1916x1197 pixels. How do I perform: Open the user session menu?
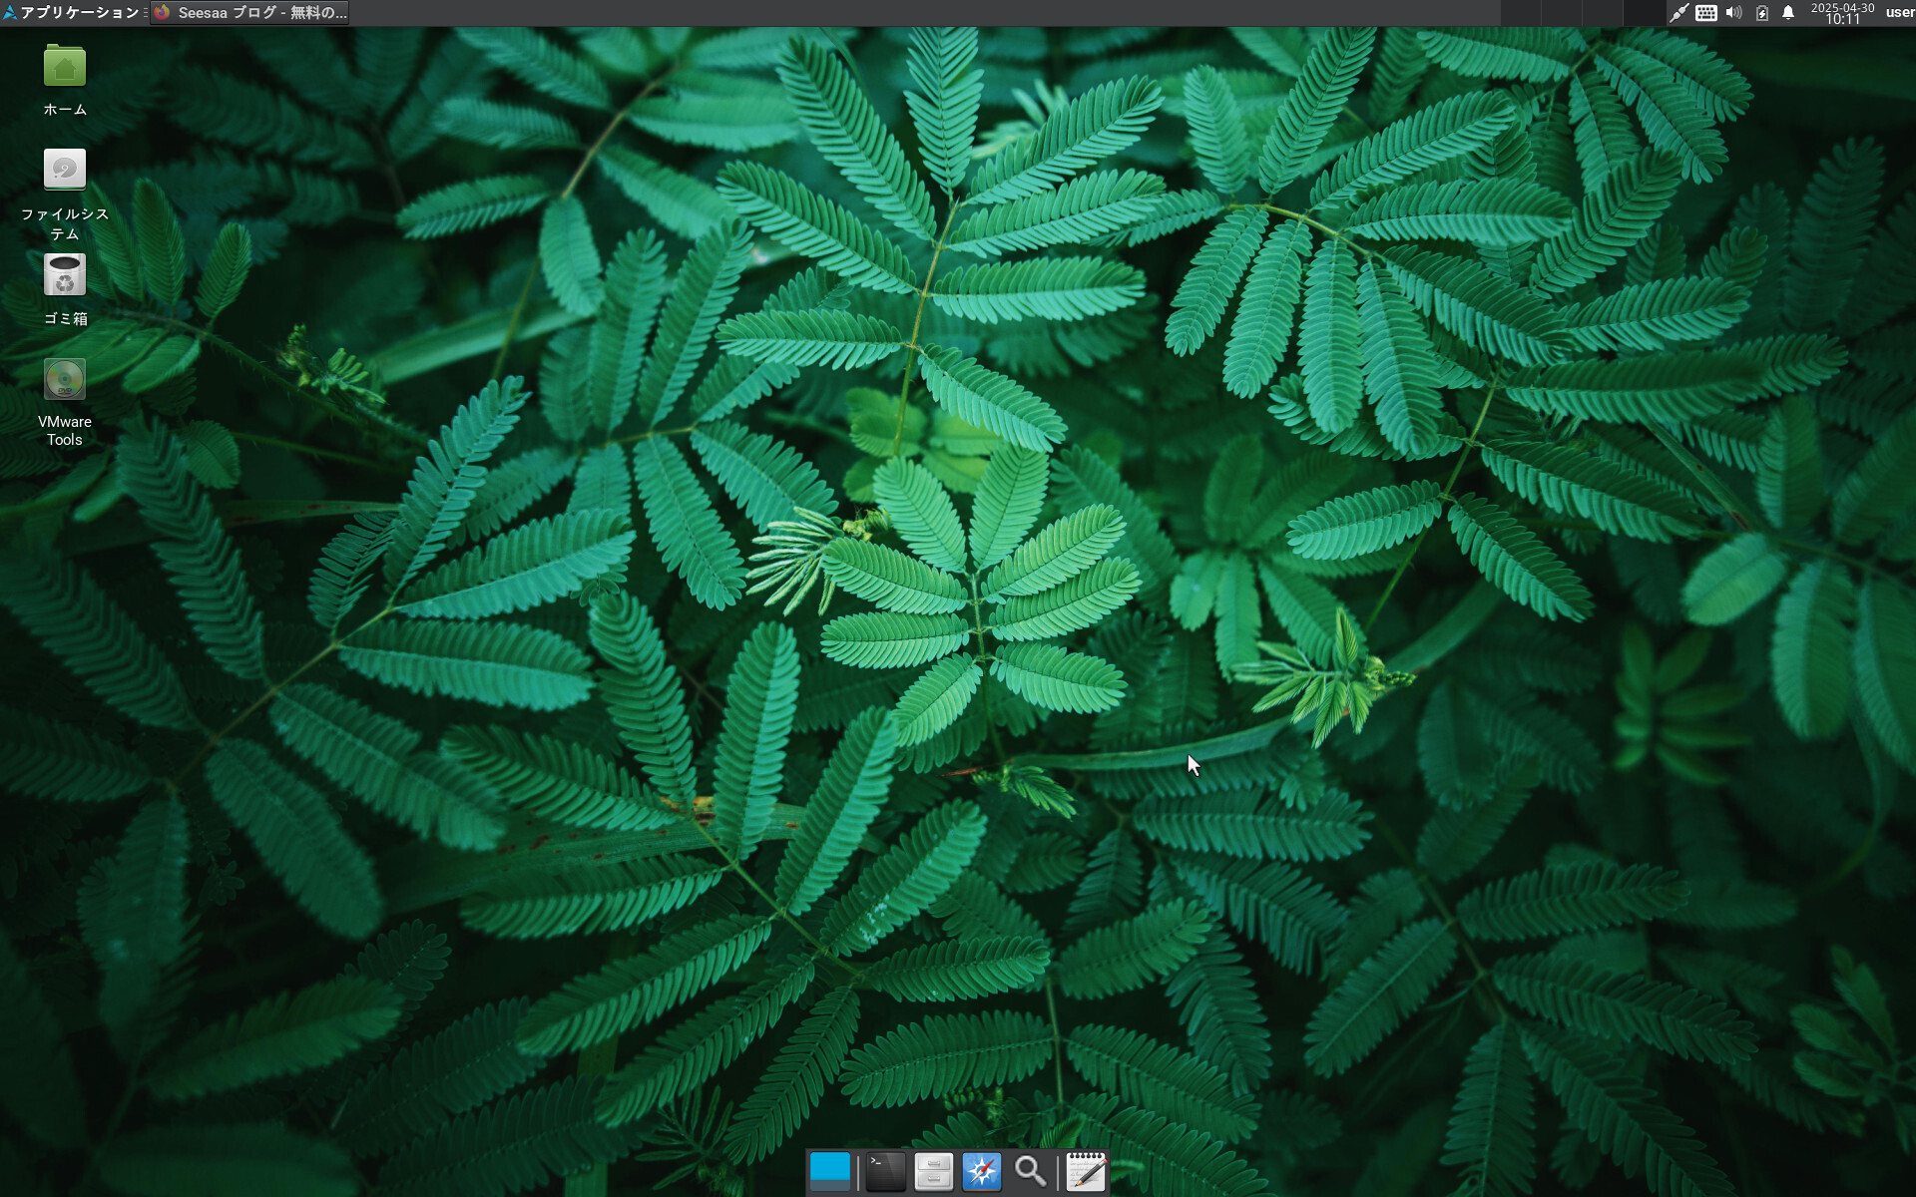click(1899, 13)
